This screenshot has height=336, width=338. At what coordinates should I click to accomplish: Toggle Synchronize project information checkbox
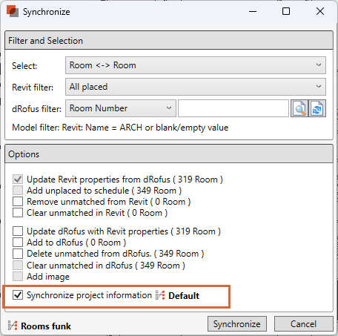pos(18,295)
